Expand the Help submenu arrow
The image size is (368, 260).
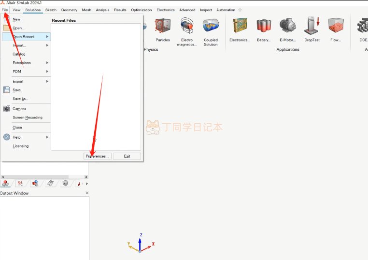47,137
